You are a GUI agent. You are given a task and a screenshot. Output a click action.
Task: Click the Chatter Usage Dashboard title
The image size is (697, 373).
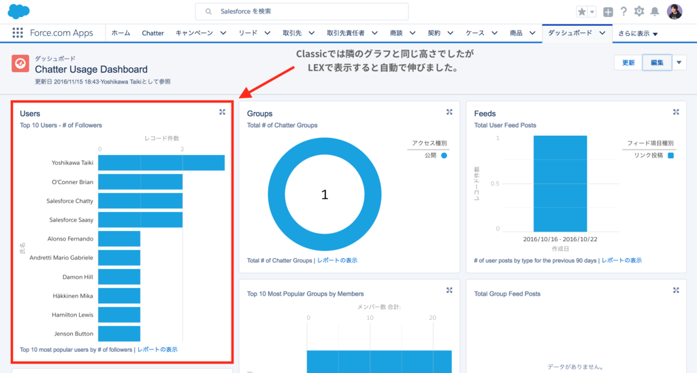(91, 69)
